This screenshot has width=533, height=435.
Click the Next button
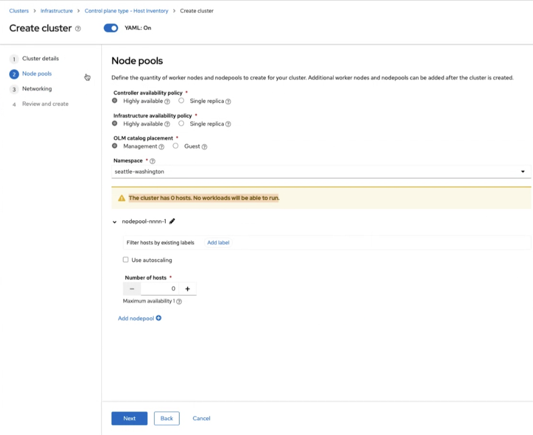click(129, 418)
